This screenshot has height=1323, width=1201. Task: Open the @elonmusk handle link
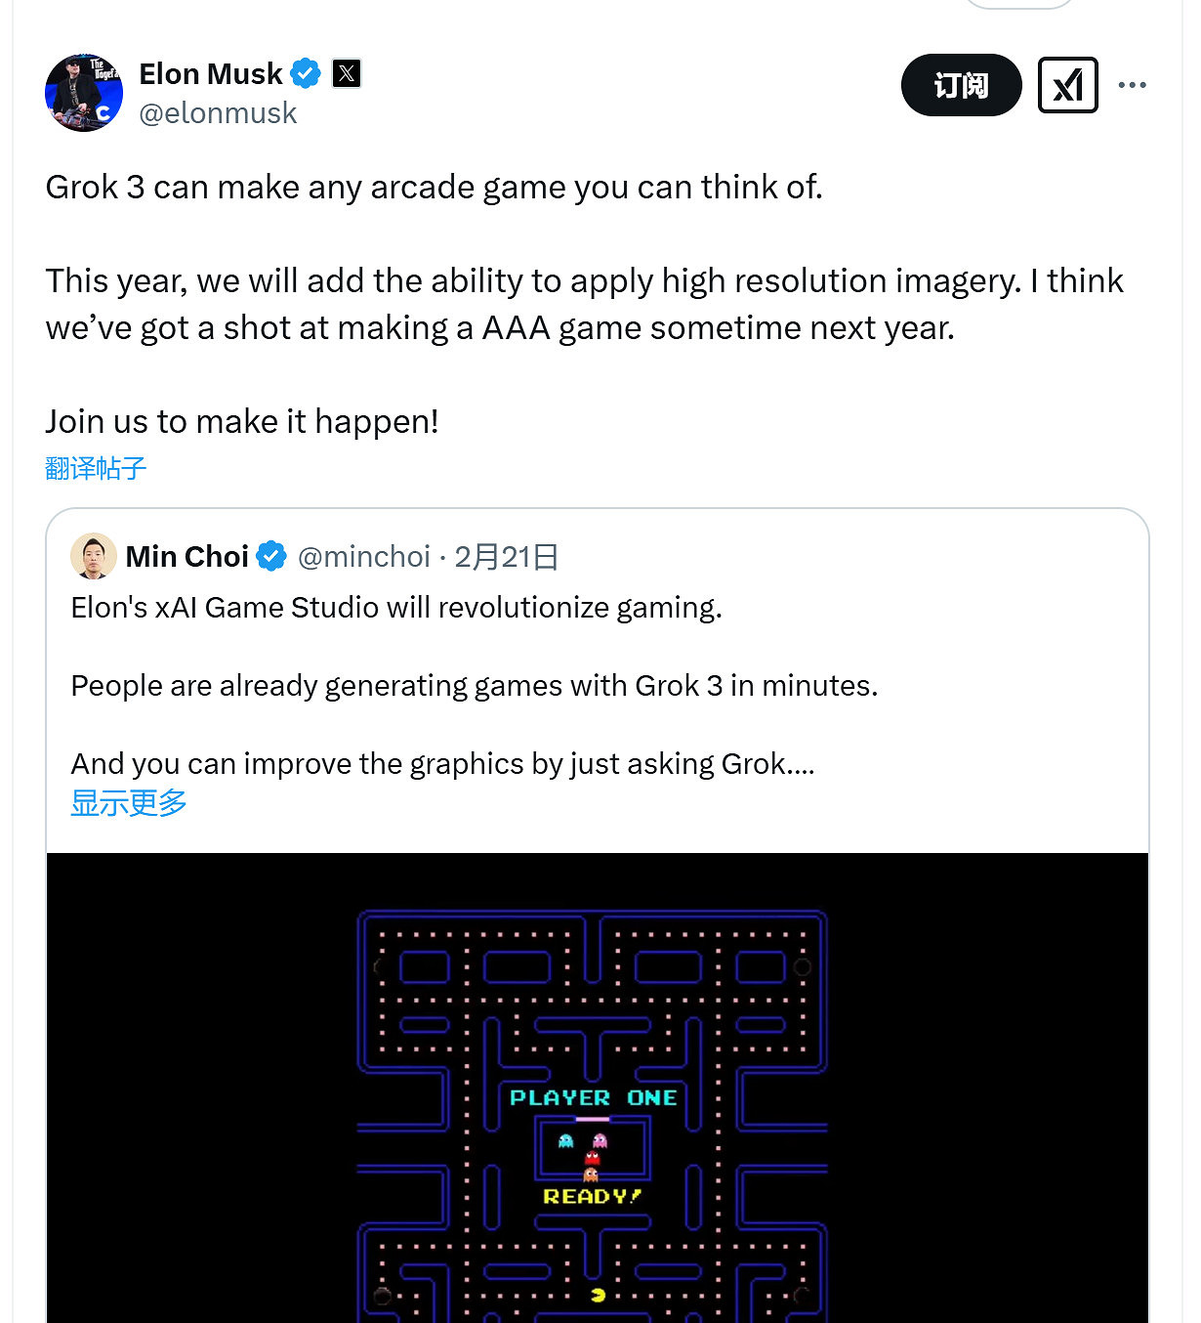click(220, 112)
